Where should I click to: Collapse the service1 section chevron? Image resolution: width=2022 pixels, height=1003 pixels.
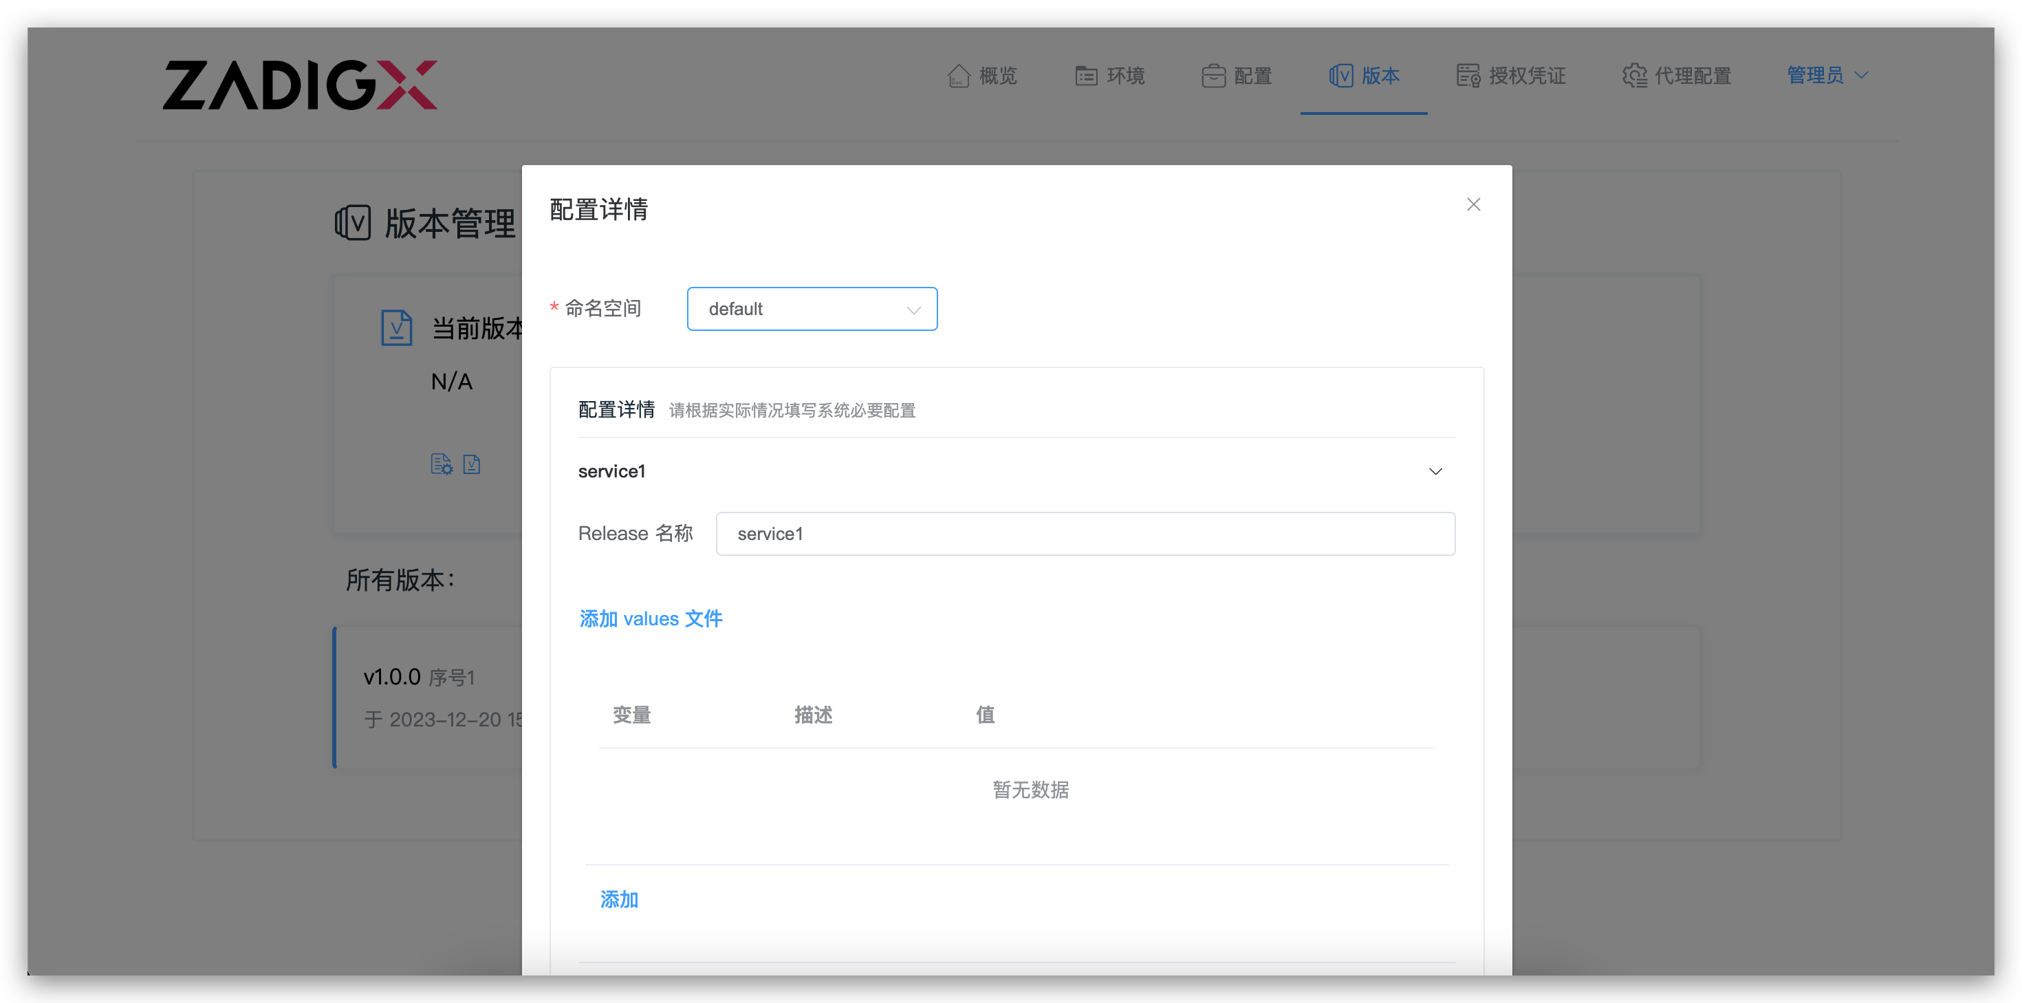coord(1435,471)
